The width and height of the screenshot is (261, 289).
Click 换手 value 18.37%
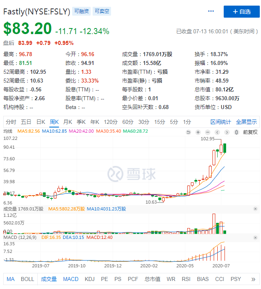click(219, 55)
